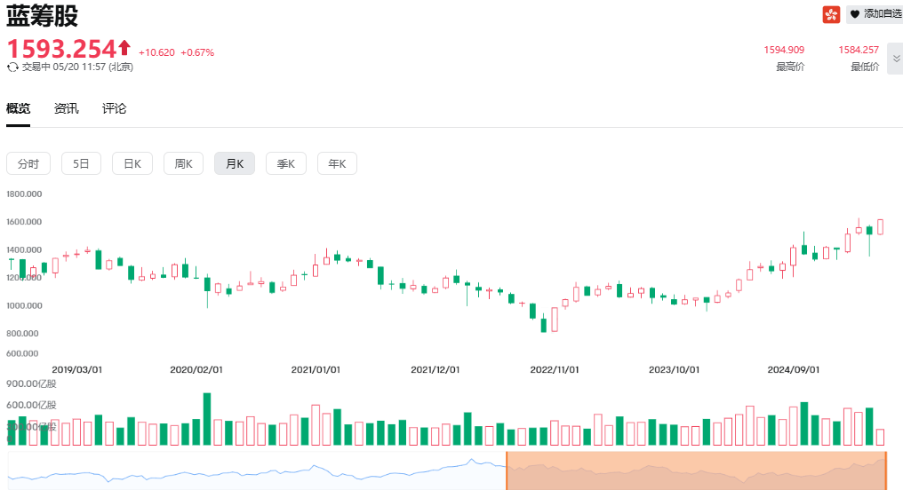Click the 2021/12/01 axis date

(x=436, y=370)
